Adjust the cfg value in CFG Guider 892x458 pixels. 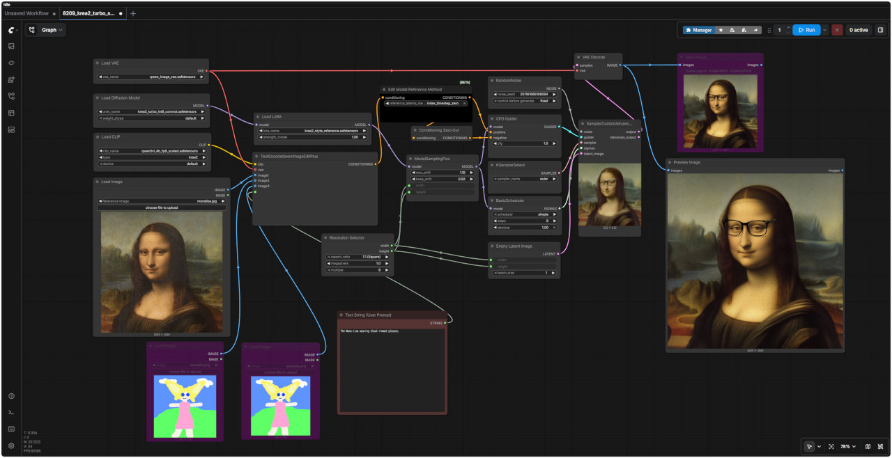click(x=524, y=143)
